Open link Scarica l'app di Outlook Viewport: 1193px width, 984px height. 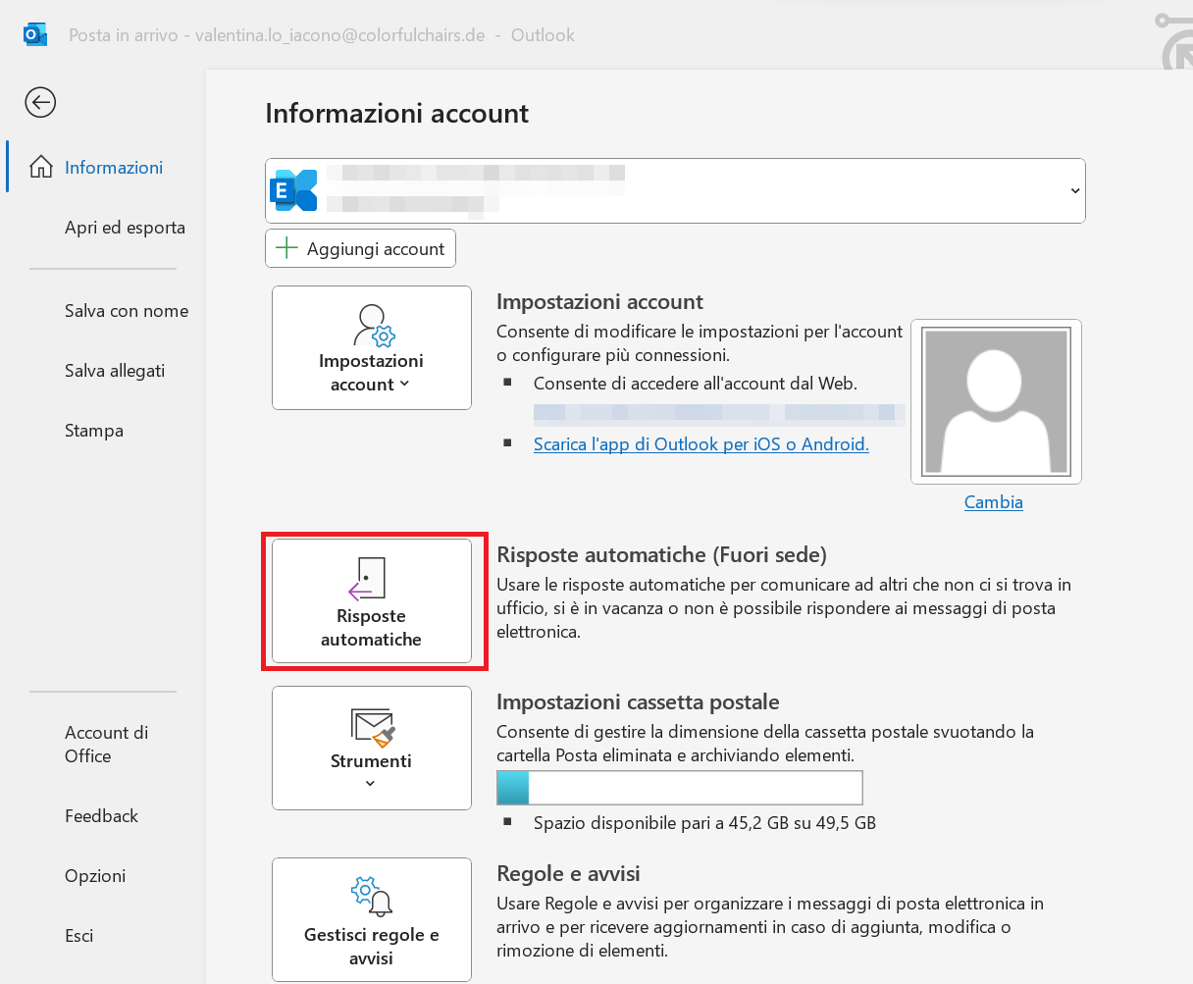pos(701,444)
